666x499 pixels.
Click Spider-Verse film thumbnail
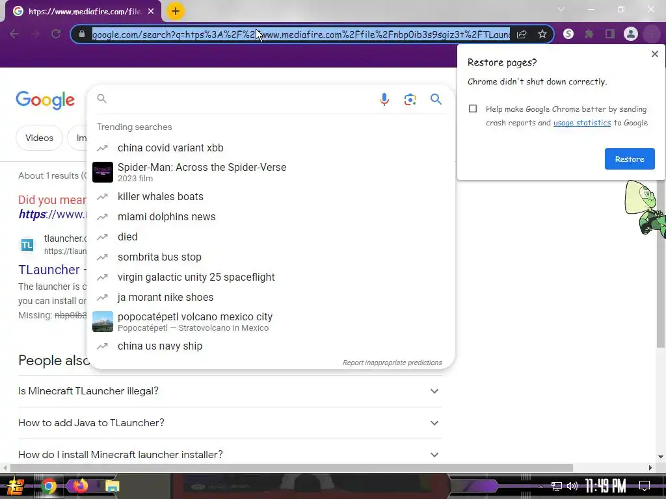point(103,172)
